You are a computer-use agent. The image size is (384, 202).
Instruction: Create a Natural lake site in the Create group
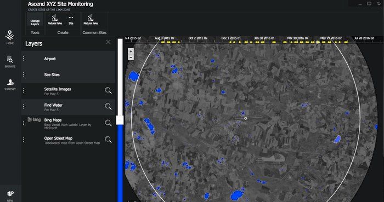[55, 20]
